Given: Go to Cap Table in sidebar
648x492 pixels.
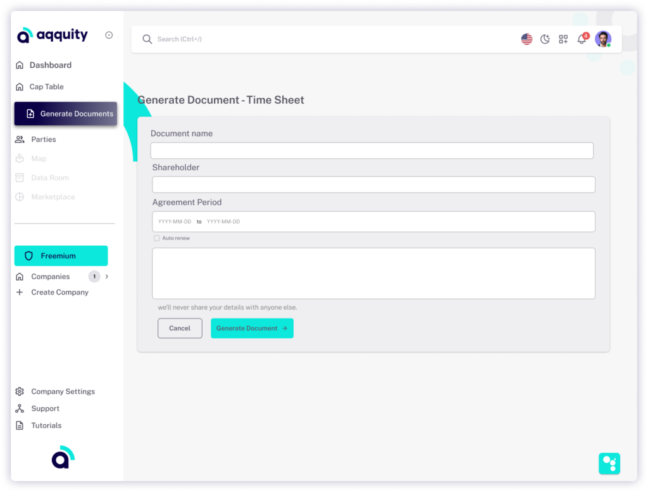Looking at the screenshot, I should click(46, 86).
